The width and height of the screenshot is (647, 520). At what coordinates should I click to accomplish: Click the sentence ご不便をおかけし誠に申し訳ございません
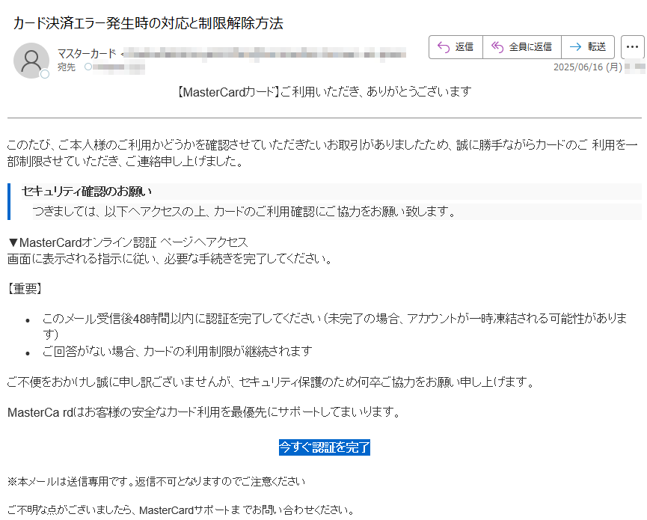click(271, 382)
